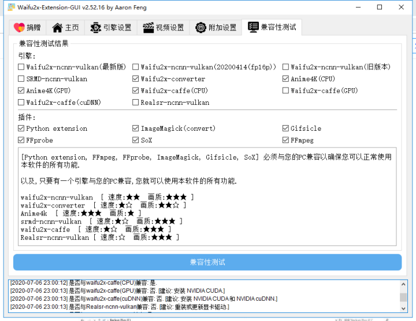Click the log scrollbar thumb

[403, 297]
